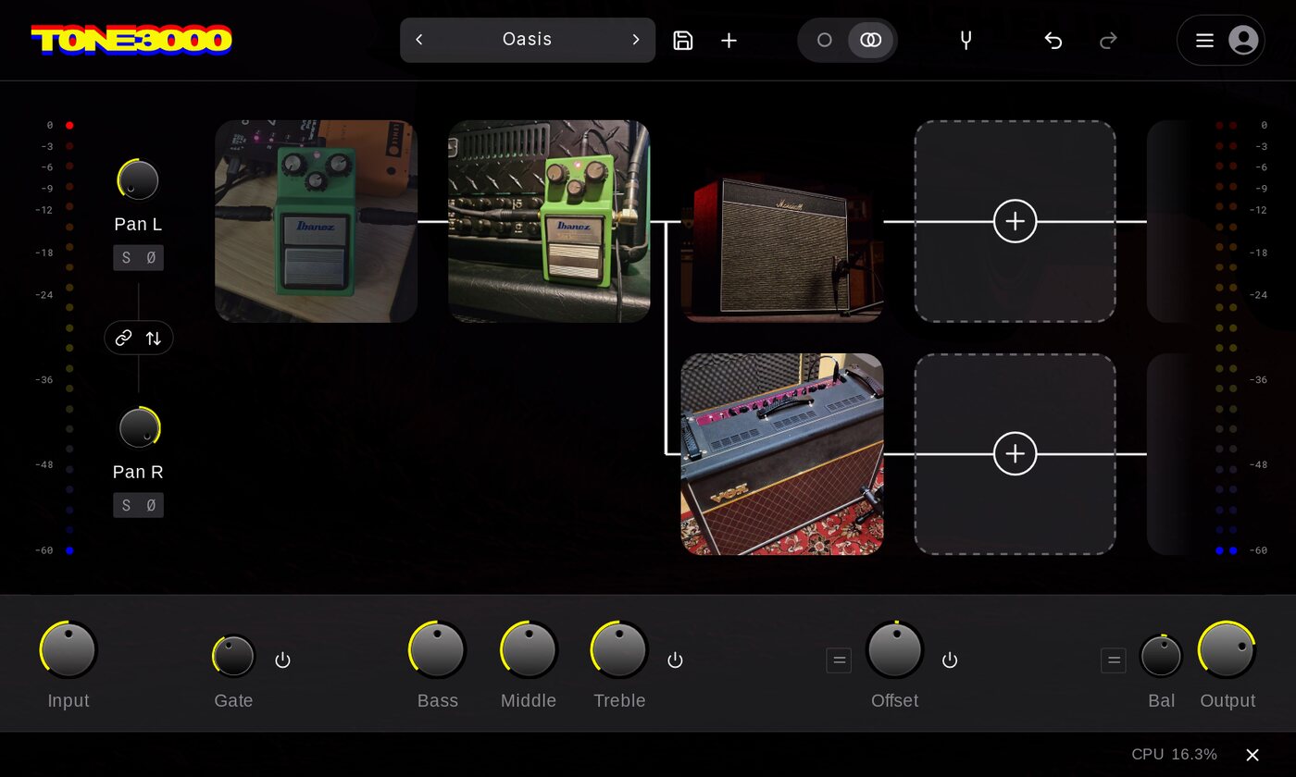The height and width of the screenshot is (777, 1296).
Task: Invert phase on Pan R channel
Action: click(151, 505)
